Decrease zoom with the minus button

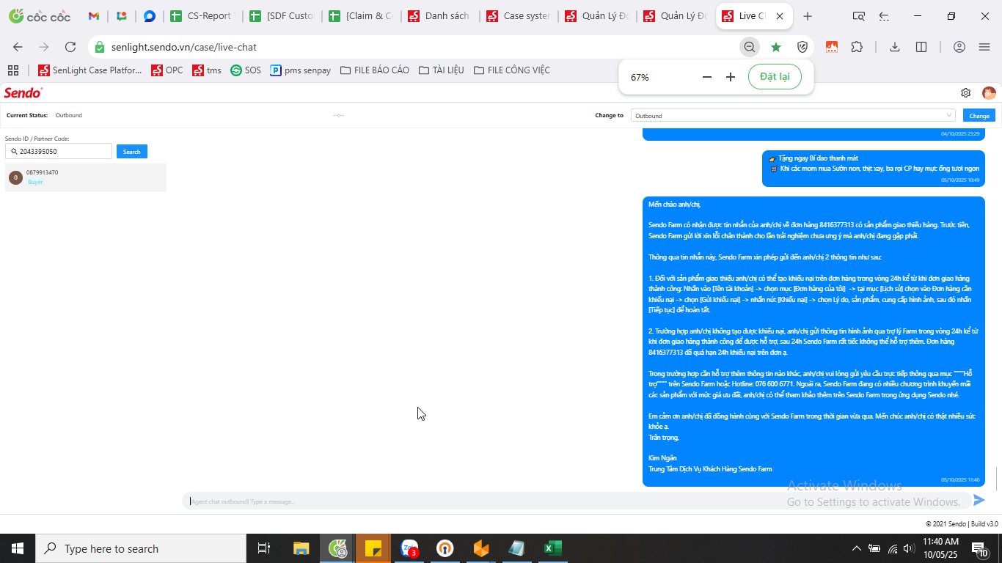[x=707, y=77]
